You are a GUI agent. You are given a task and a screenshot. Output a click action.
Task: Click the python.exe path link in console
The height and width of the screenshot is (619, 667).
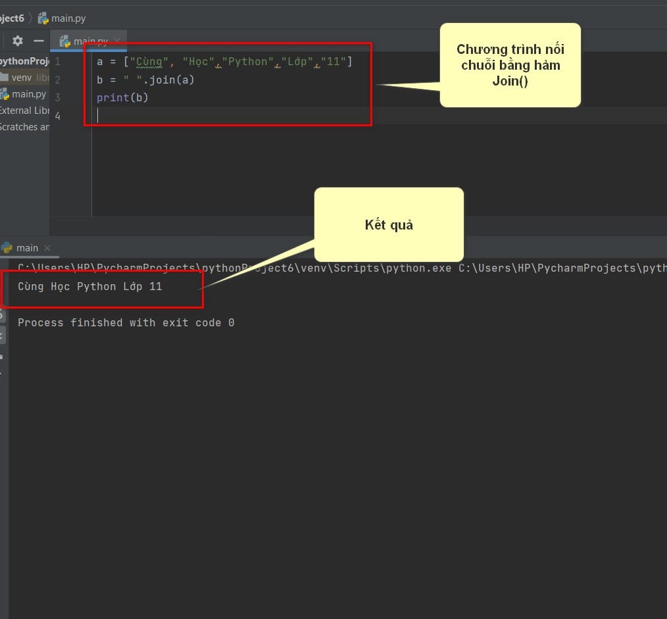click(x=234, y=268)
